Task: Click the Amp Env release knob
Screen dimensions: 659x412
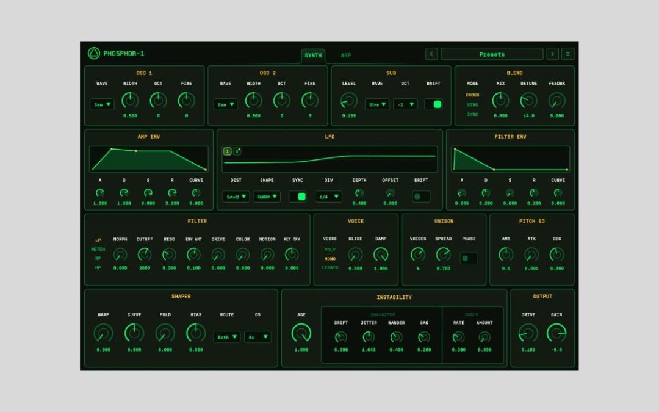Action: point(172,193)
